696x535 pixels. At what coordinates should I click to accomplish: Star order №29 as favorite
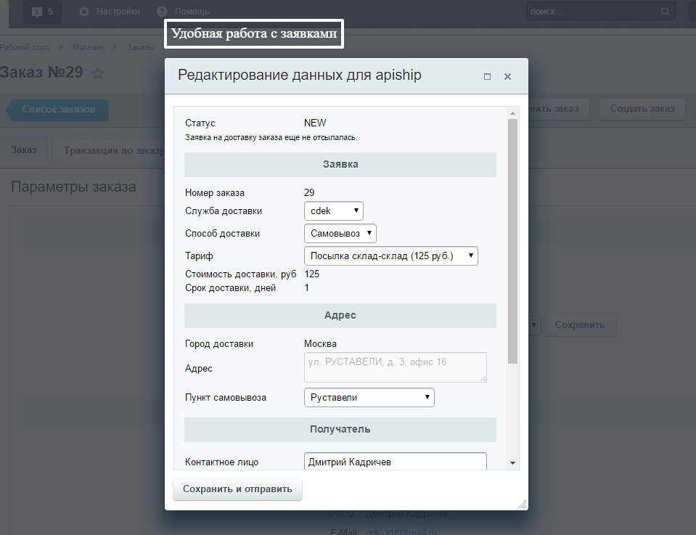(99, 73)
